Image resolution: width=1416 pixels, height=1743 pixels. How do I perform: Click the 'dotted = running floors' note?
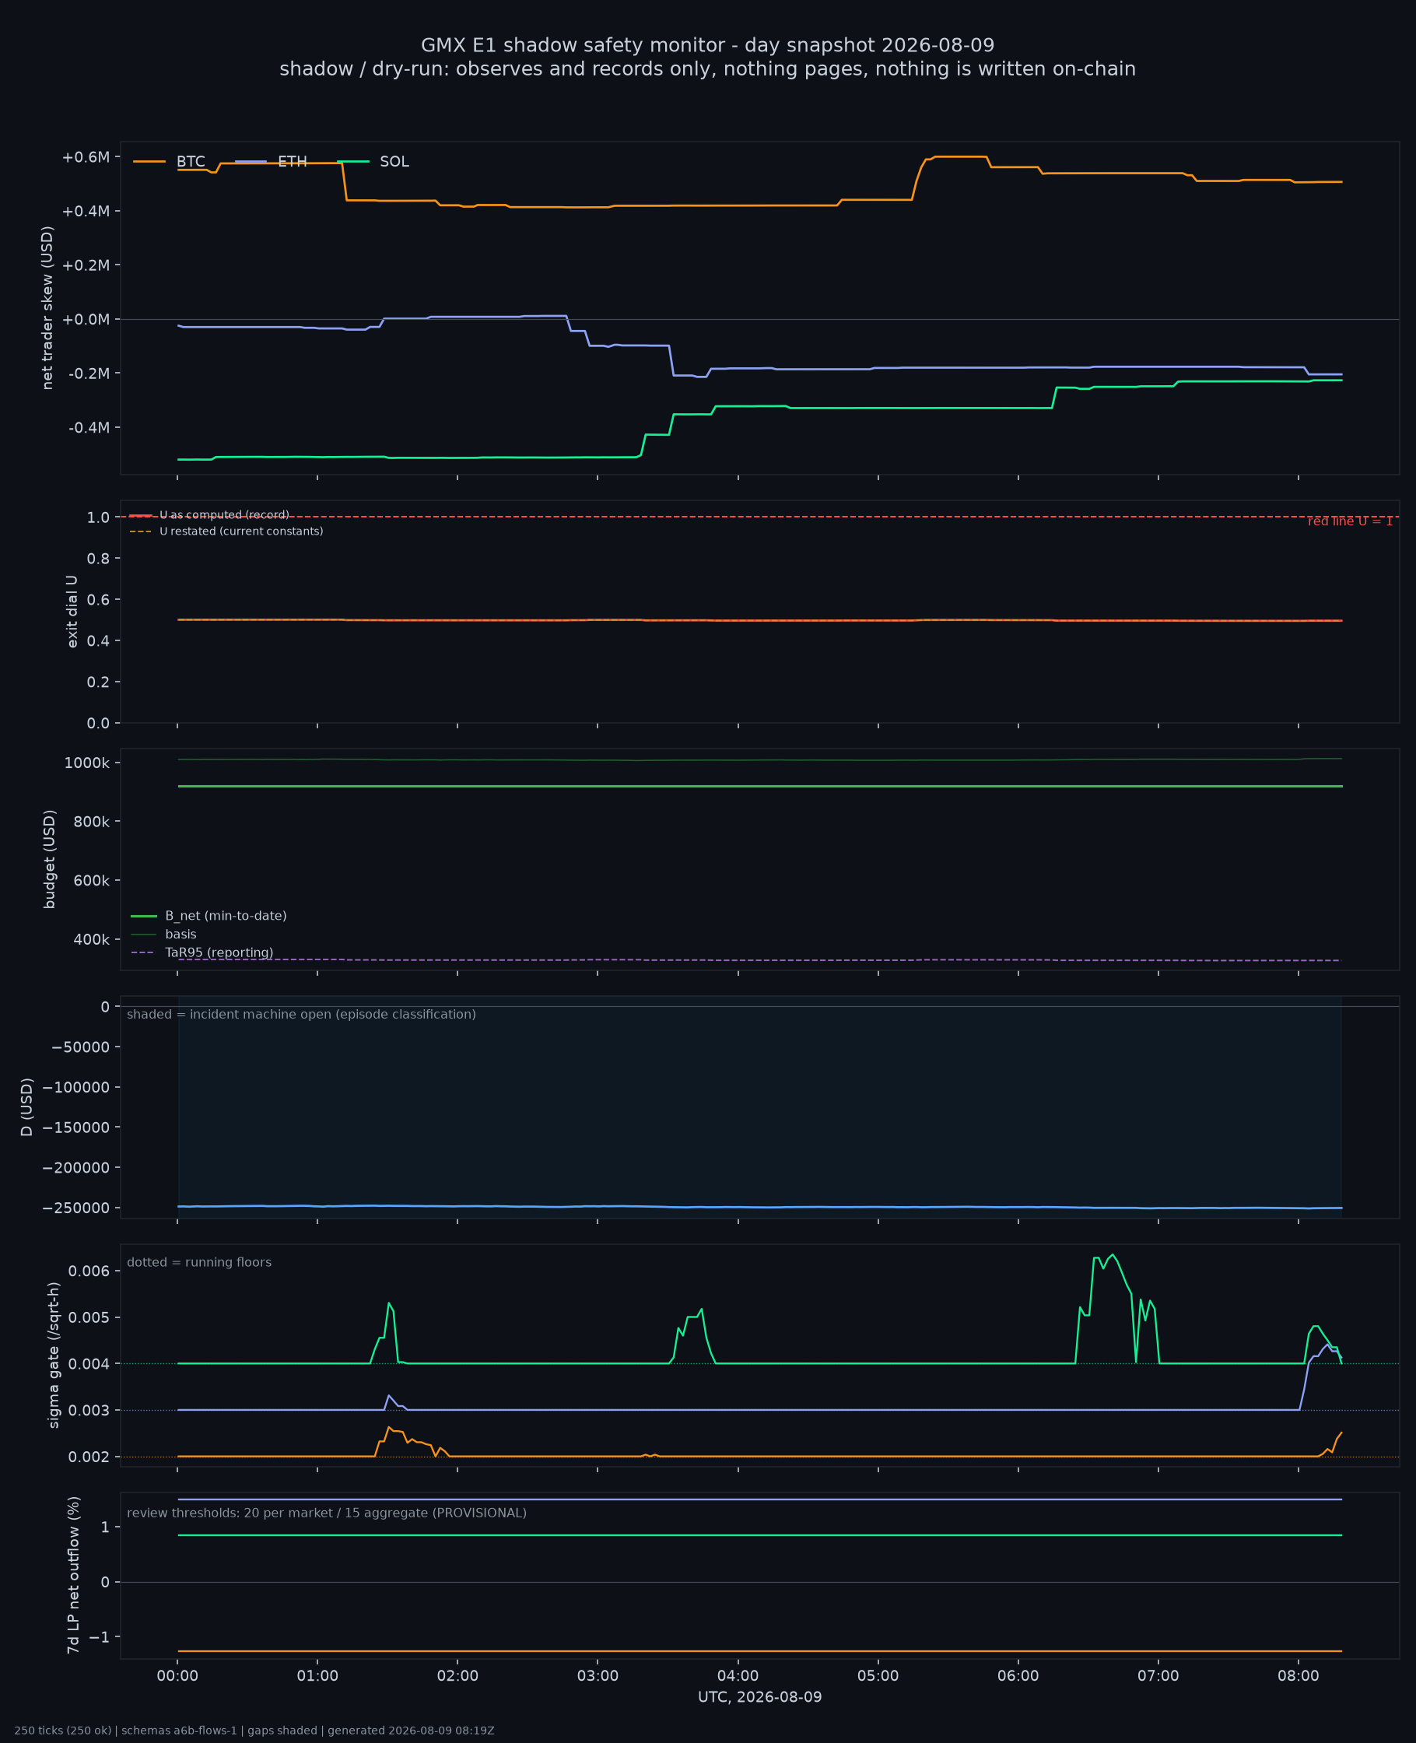(x=199, y=1263)
